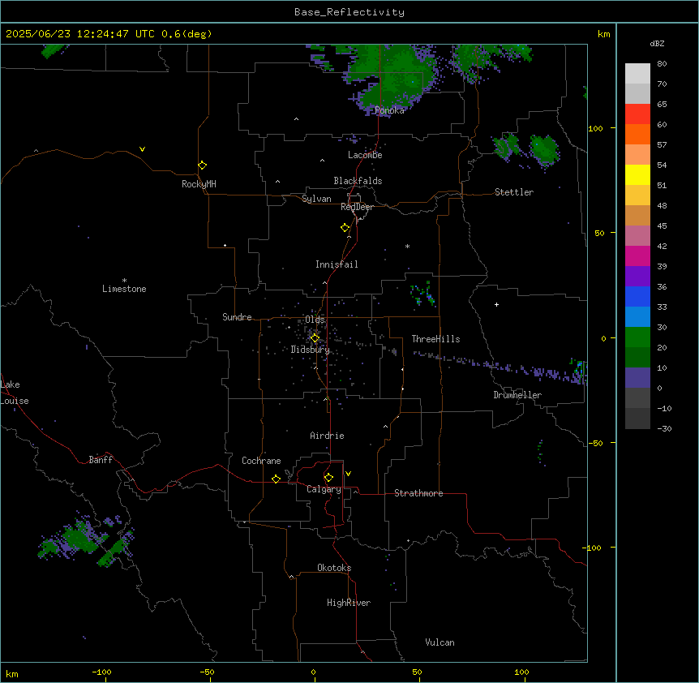The height and width of the screenshot is (683, 699).
Task: Click the Lake Louise label
Action: [x=15, y=393]
